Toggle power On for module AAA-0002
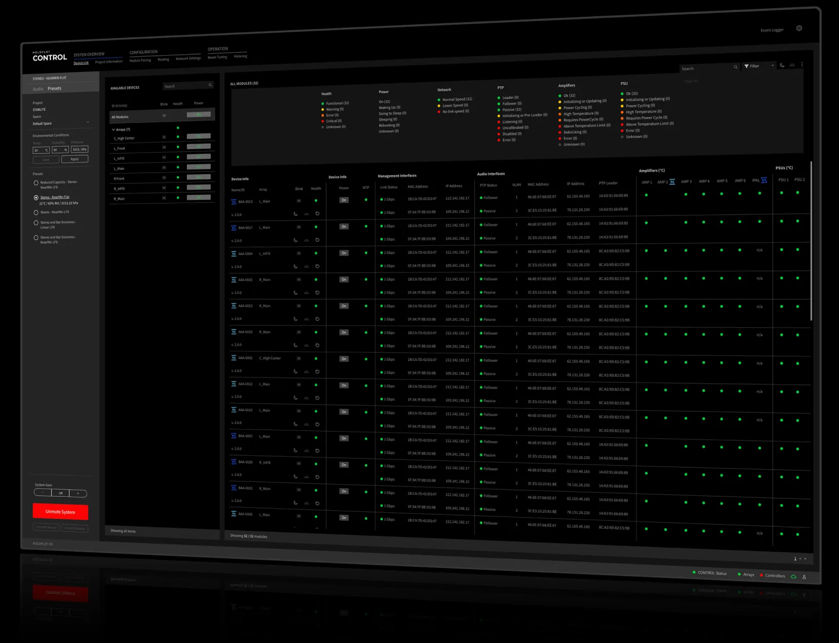The height and width of the screenshot is (643, 839). point(344,359)
